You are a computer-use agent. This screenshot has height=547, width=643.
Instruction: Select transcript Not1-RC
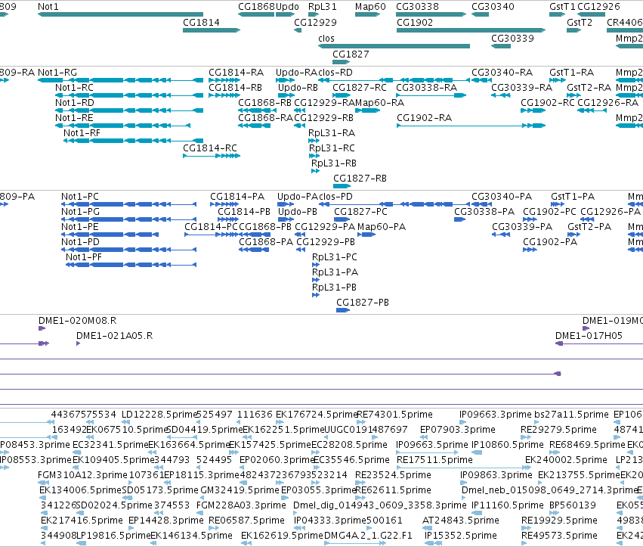tap(129, 95)
